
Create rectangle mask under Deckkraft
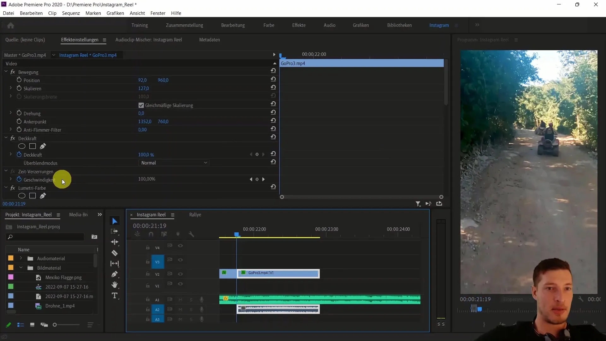(x=33, y=146)
